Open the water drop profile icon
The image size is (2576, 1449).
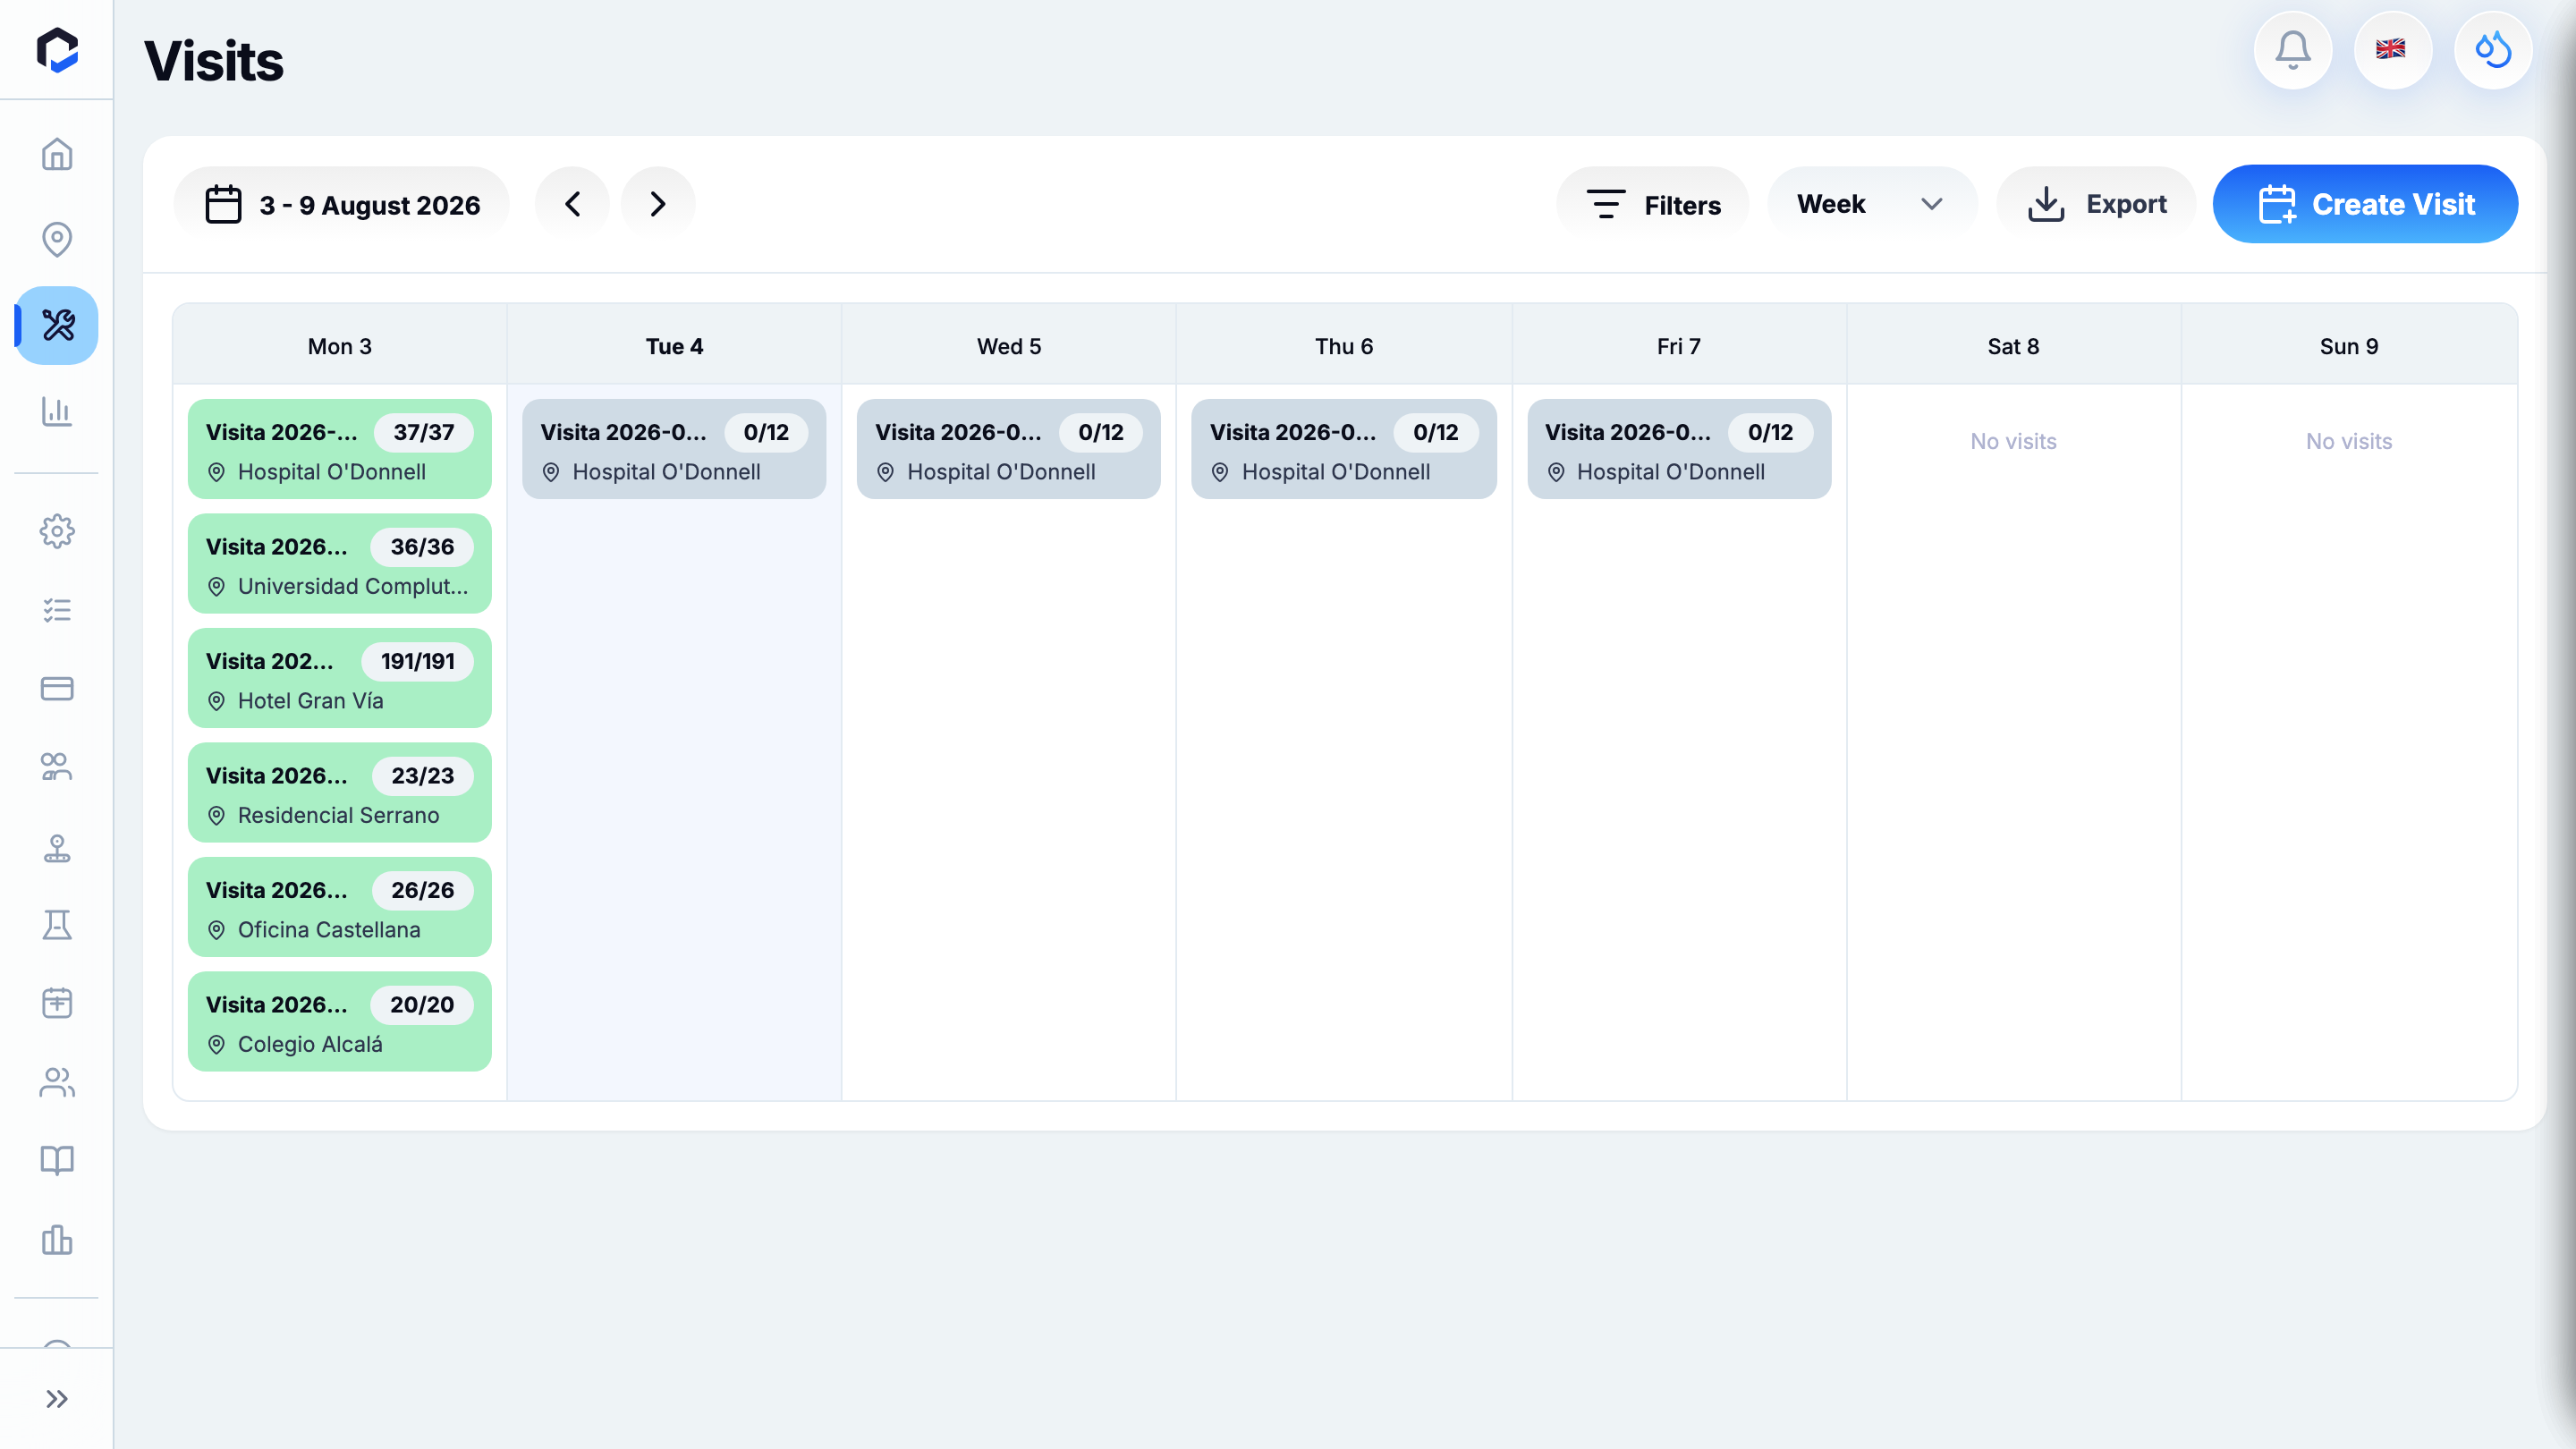(x=2493, y=50)
